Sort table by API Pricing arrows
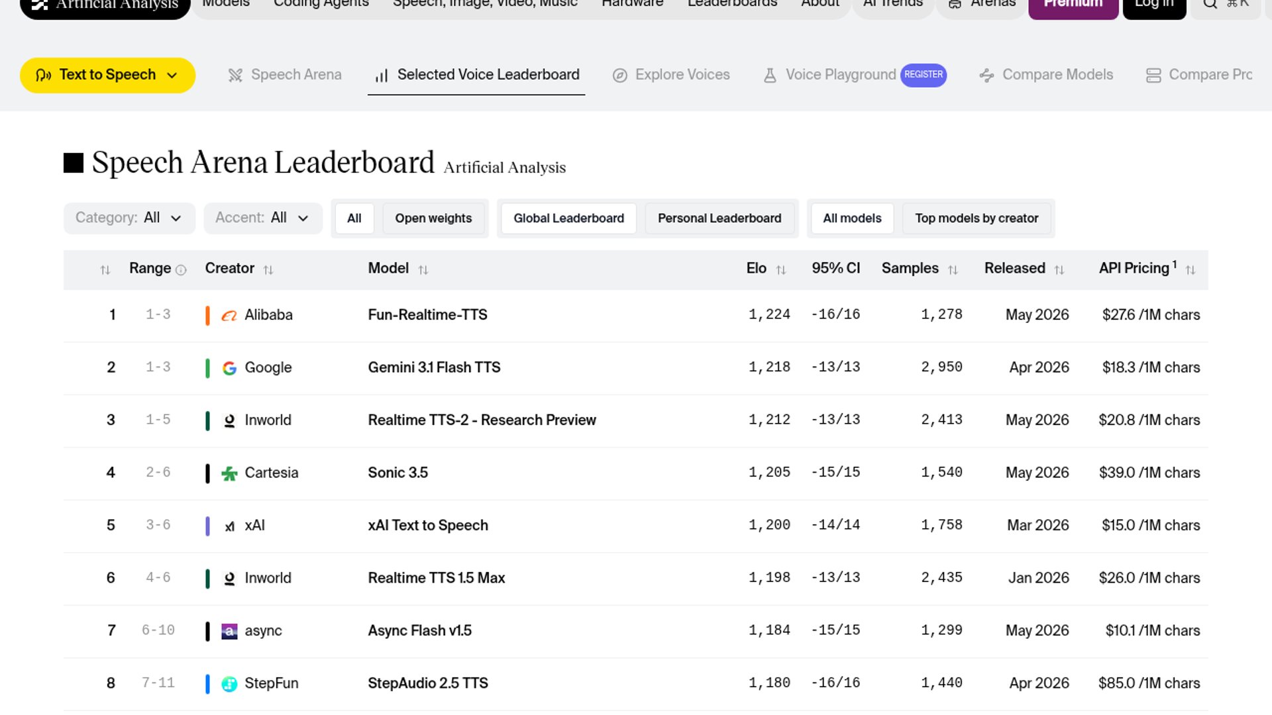 pos(1191,269)
